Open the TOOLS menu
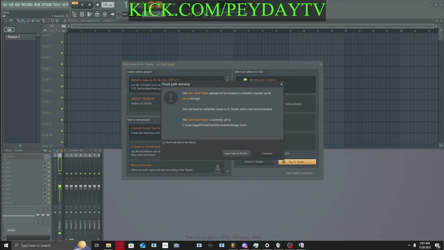The image size is (444, 250). 57,5
